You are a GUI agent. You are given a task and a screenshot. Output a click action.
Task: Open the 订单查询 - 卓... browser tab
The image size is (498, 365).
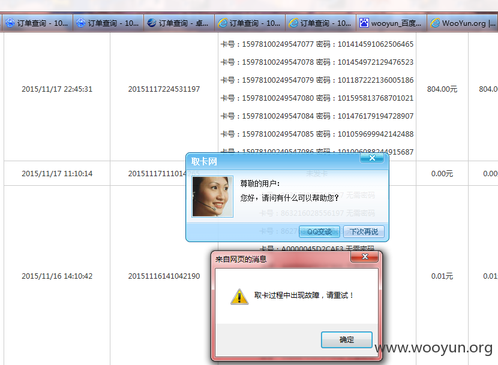tap(179, 23)
